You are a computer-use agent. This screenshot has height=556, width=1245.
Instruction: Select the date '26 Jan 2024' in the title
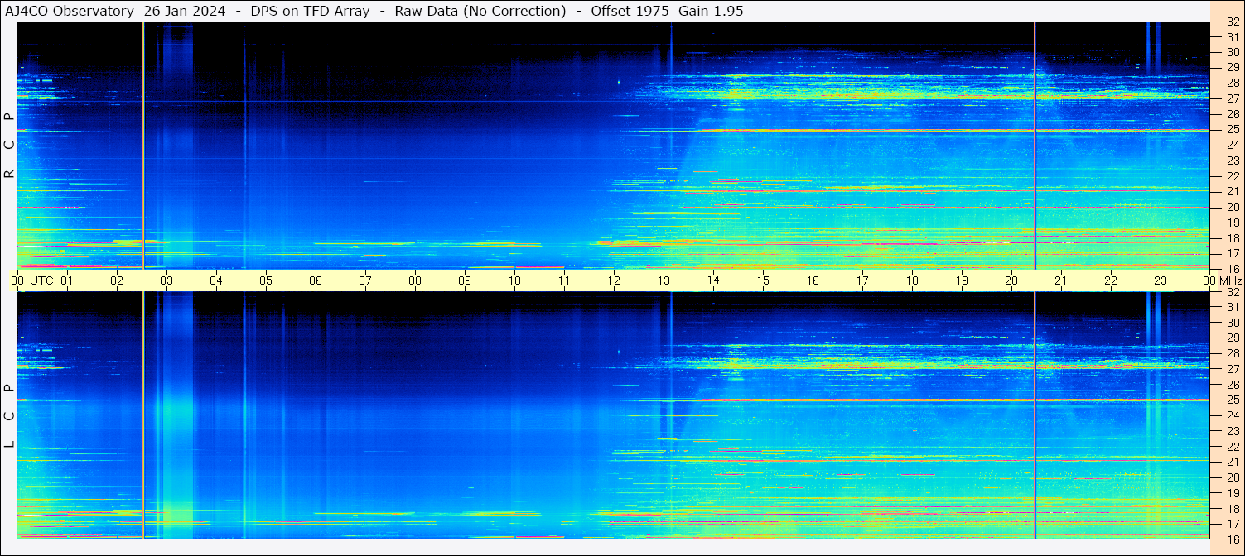click(x=183, y=12)
